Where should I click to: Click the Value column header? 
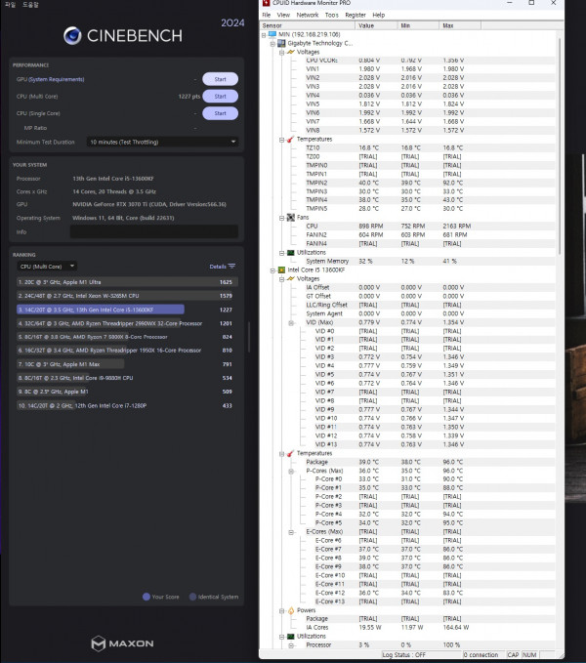click(x=376, y=25)
